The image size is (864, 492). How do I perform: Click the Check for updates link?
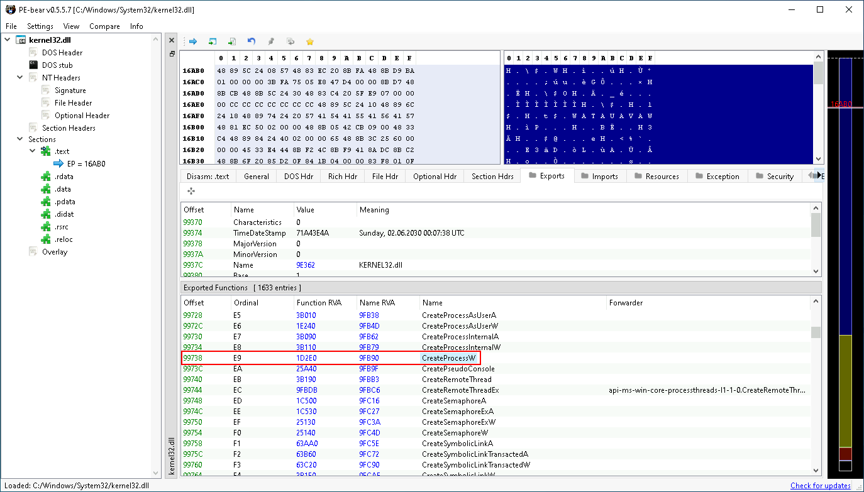820,486
